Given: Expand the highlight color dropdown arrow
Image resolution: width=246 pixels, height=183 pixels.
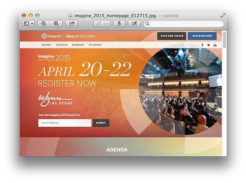Looking at the screenshot, I should [x=107, y=24].
